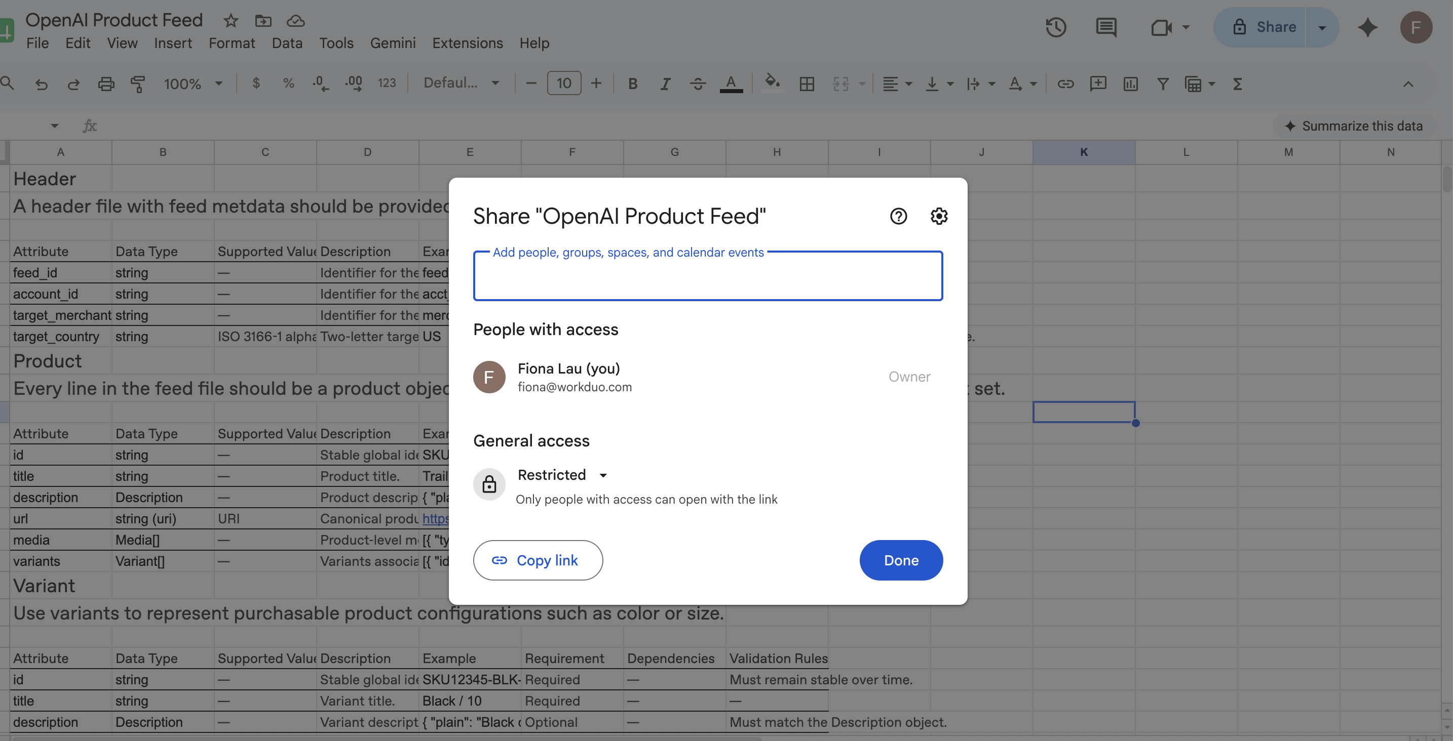Open the File menu

[x=37, y=44]
